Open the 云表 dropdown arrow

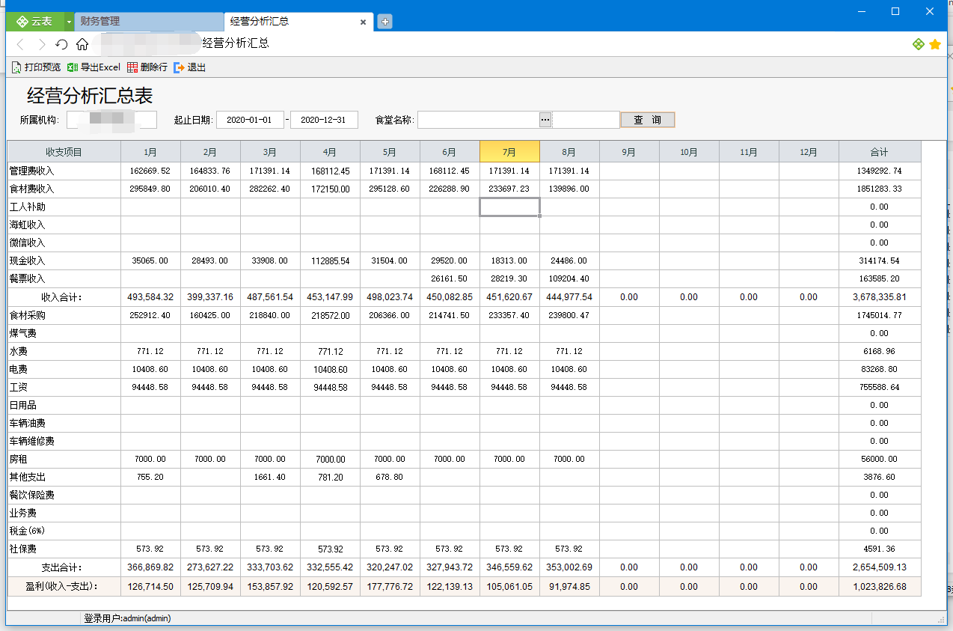(x=70, y=22)
